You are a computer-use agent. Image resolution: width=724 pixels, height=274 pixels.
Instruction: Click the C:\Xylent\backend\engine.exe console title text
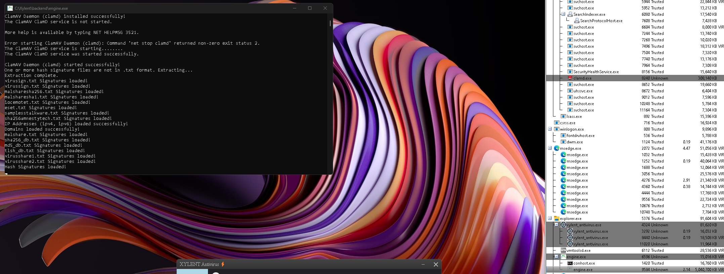(41, 8)
